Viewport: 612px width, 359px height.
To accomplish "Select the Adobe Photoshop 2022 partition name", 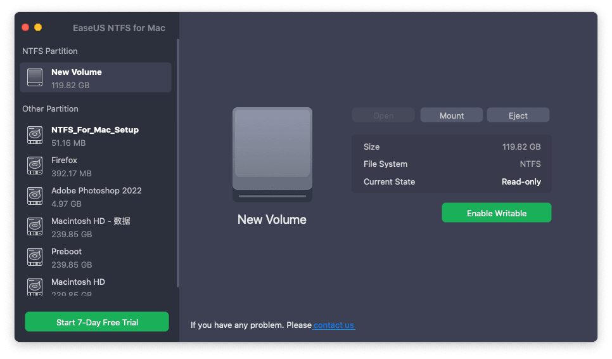I will click(96, 191).
